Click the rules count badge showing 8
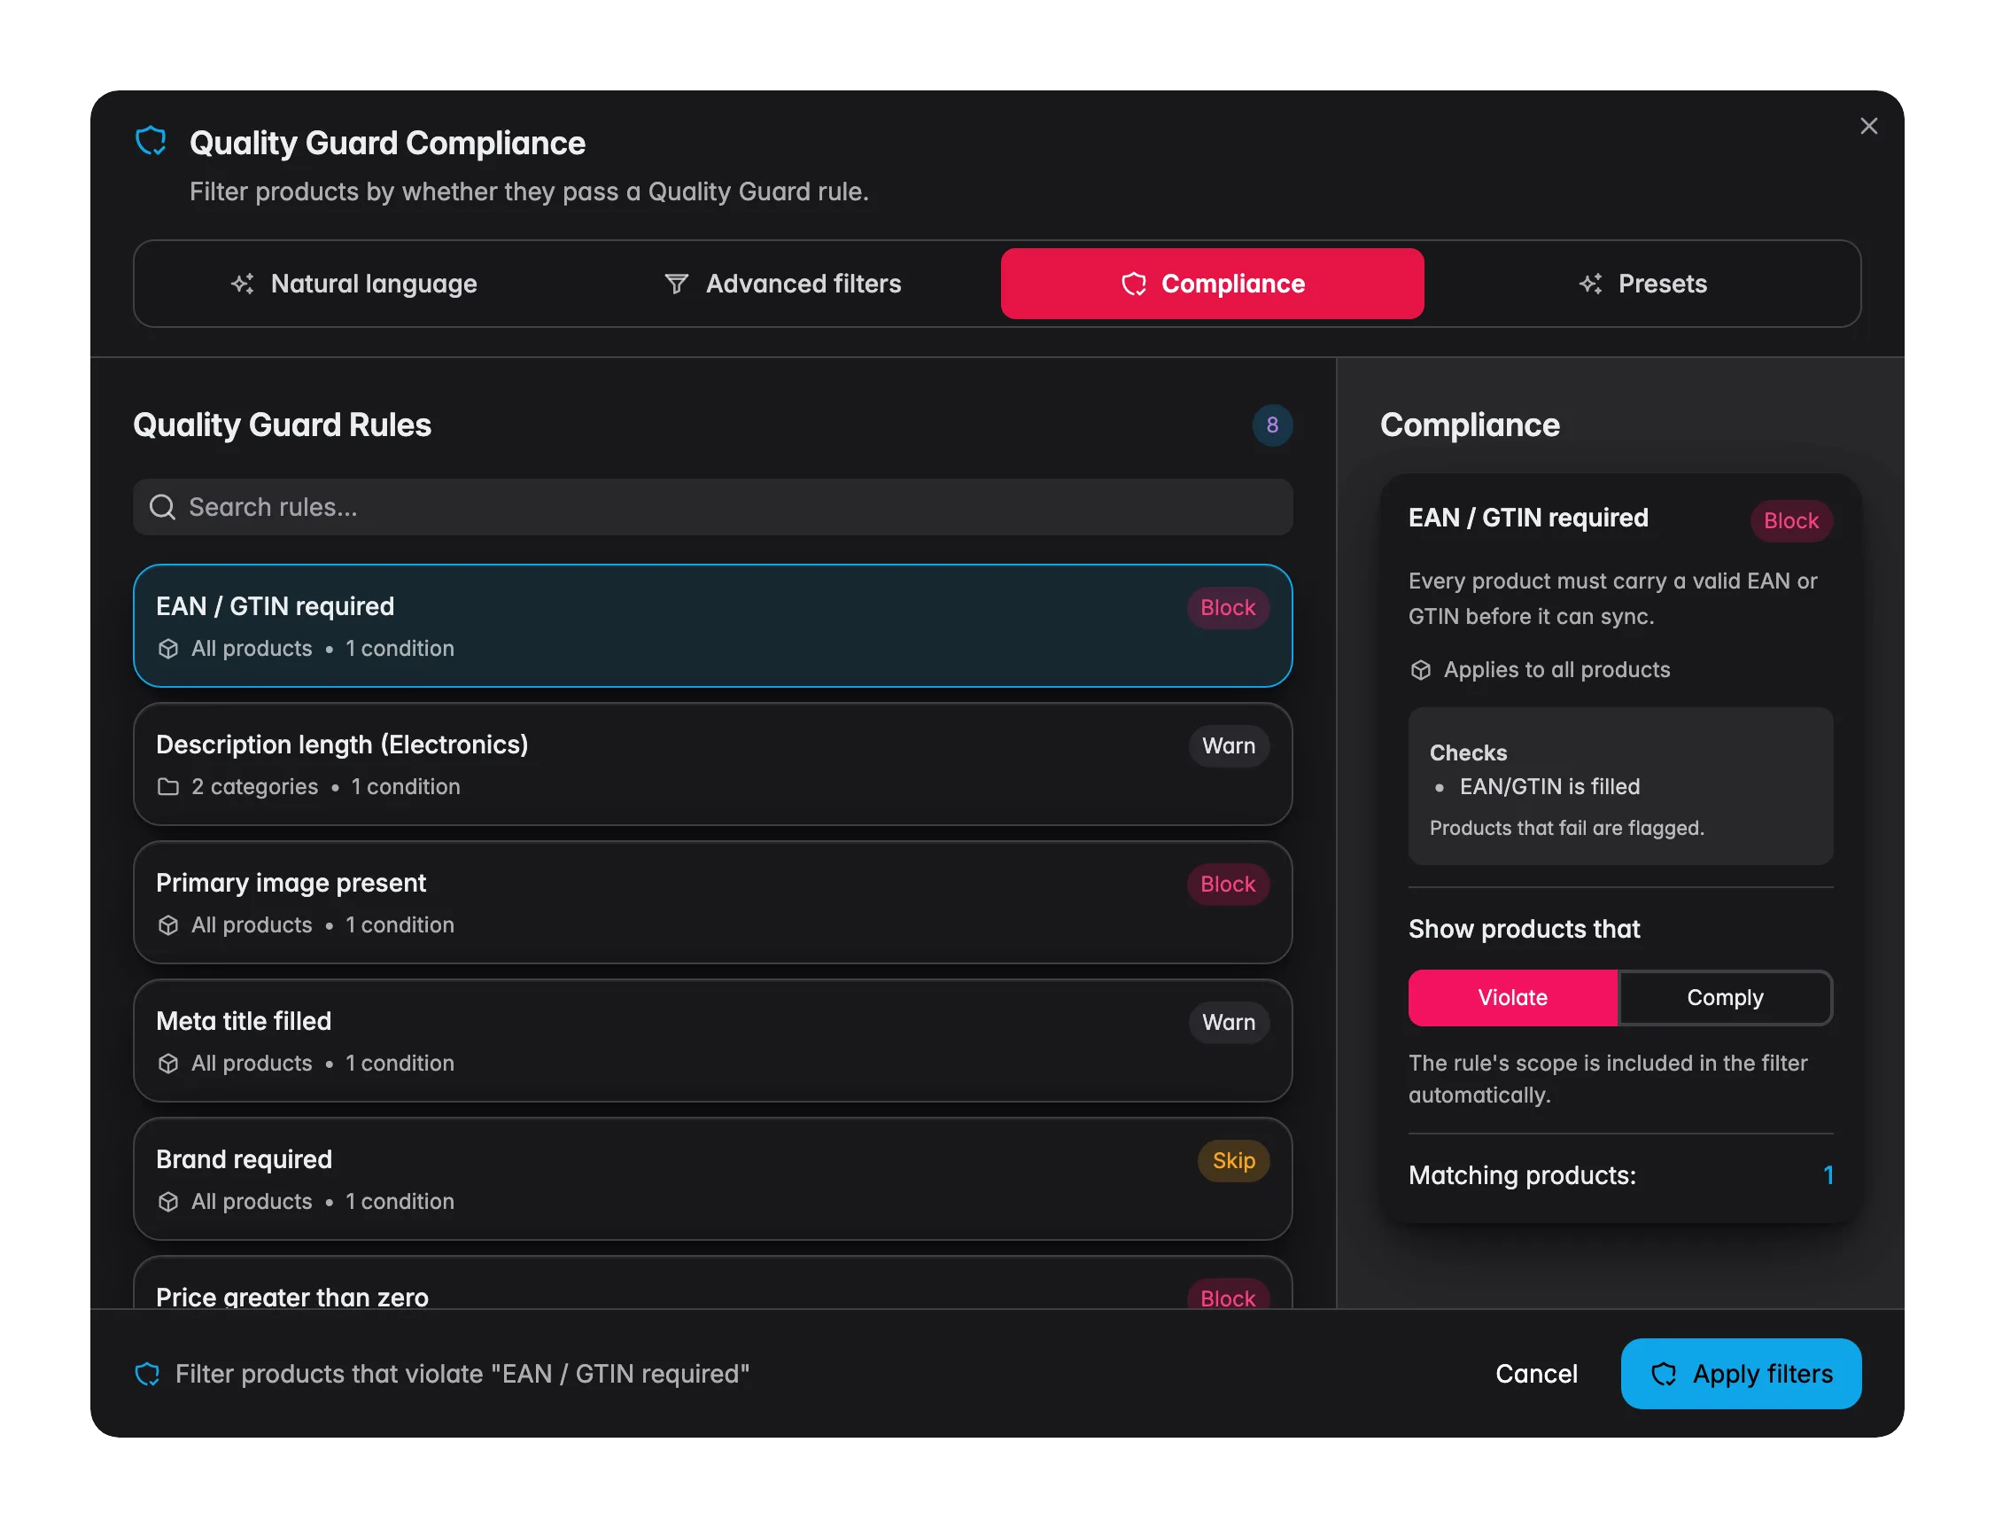The height and width of the screenshot is (1528, 1995). (x=1271, y=425)
